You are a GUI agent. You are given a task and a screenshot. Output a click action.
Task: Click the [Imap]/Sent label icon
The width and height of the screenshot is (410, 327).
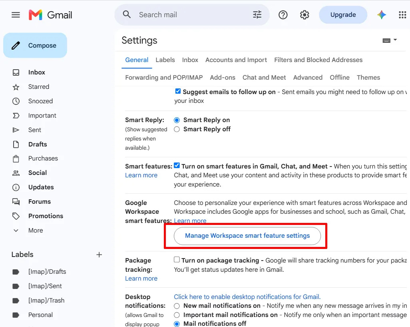pos(16,287)
